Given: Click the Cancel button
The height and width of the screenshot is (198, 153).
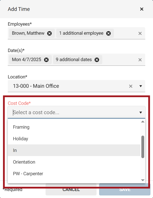Looking at the screenshot, I should [x=71, y=189].
